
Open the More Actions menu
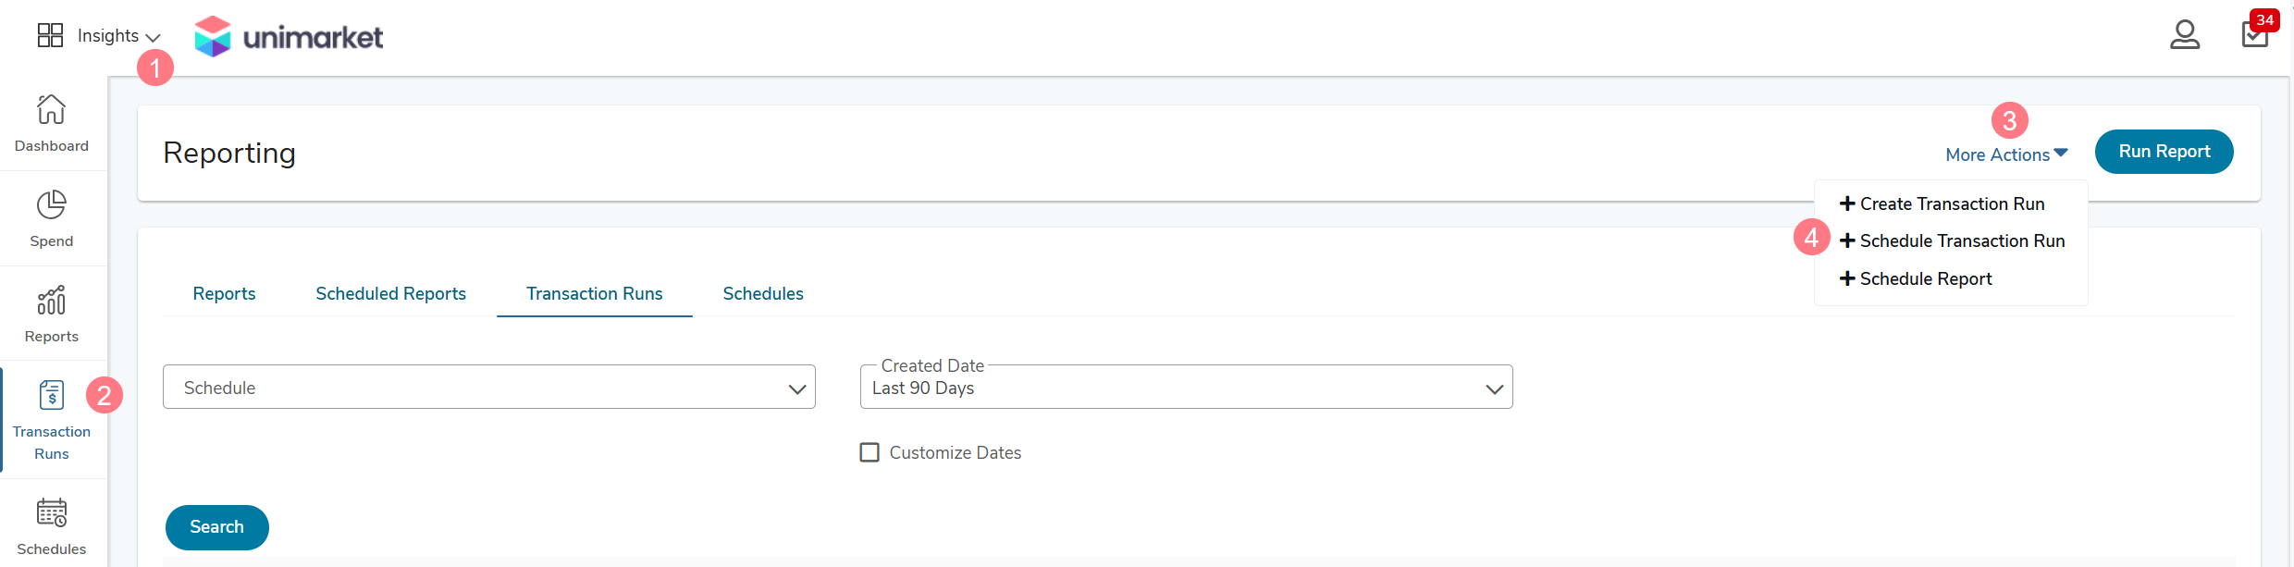(x=2006, y=154)
